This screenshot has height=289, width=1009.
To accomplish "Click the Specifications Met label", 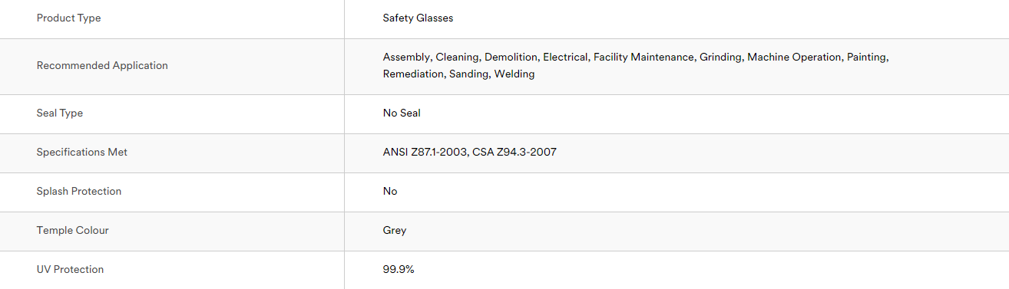I will coord(82,153).
